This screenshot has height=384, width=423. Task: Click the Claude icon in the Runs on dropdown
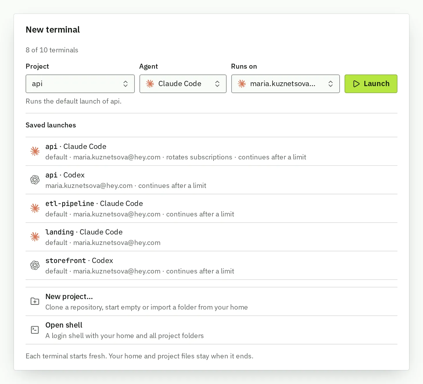[x=242, y=84]
